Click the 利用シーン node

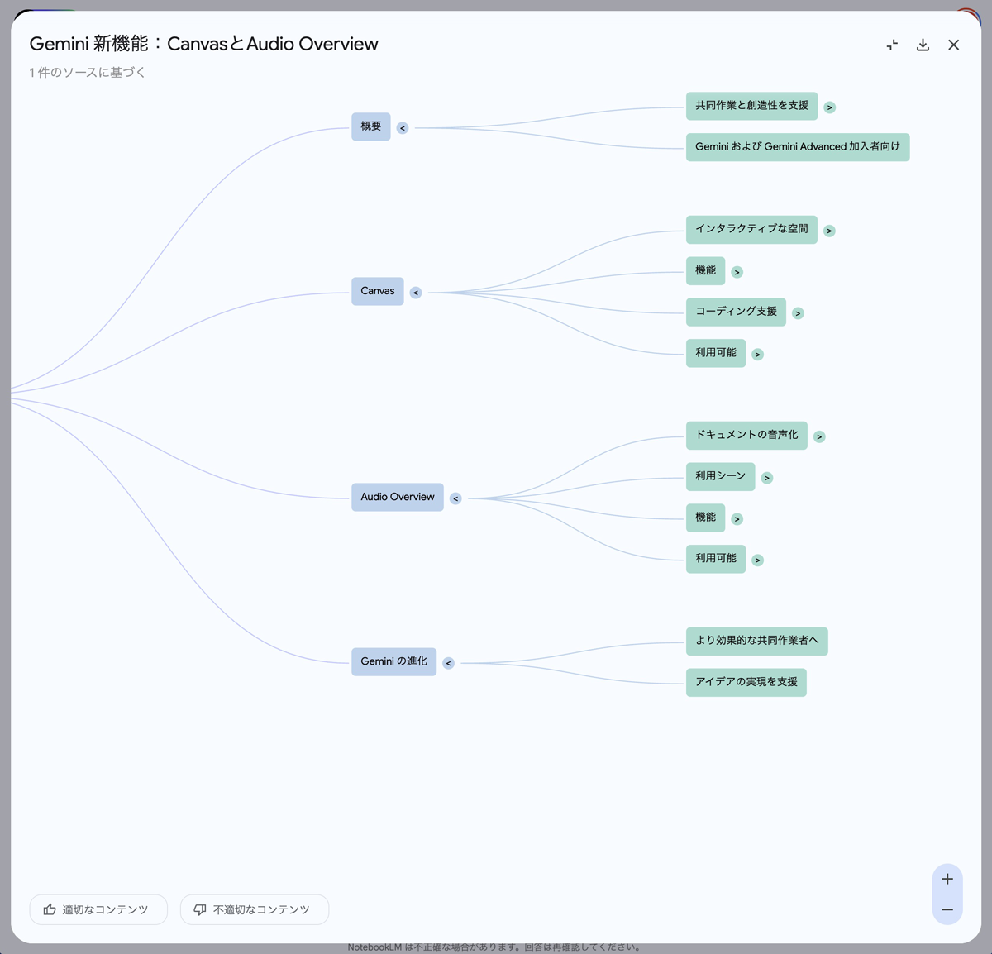point(721,476)
